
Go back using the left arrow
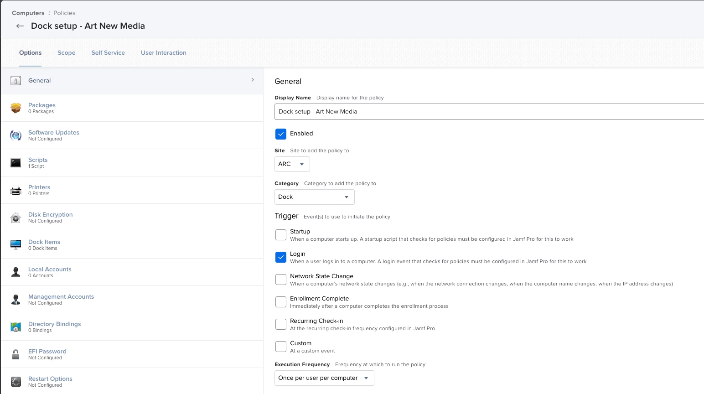pyautogui.click(x=20, y=26)
